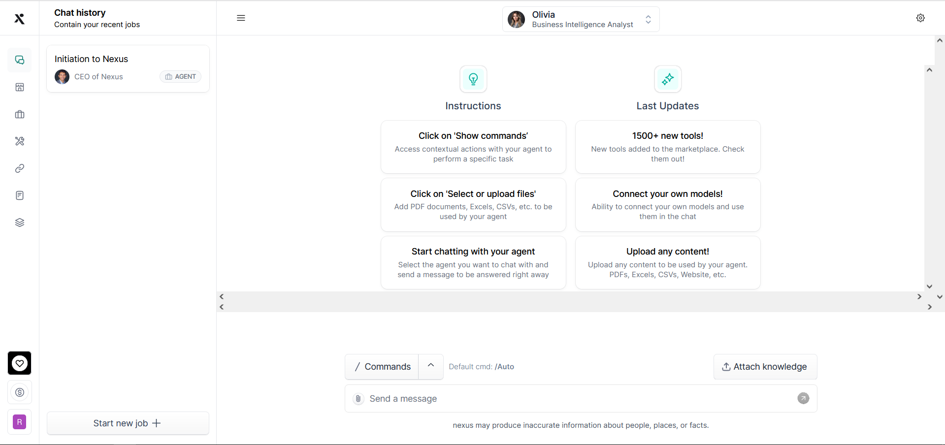Open the Commands menu button
The width and height of the screenshot is (945, 445).
(382, 367)
